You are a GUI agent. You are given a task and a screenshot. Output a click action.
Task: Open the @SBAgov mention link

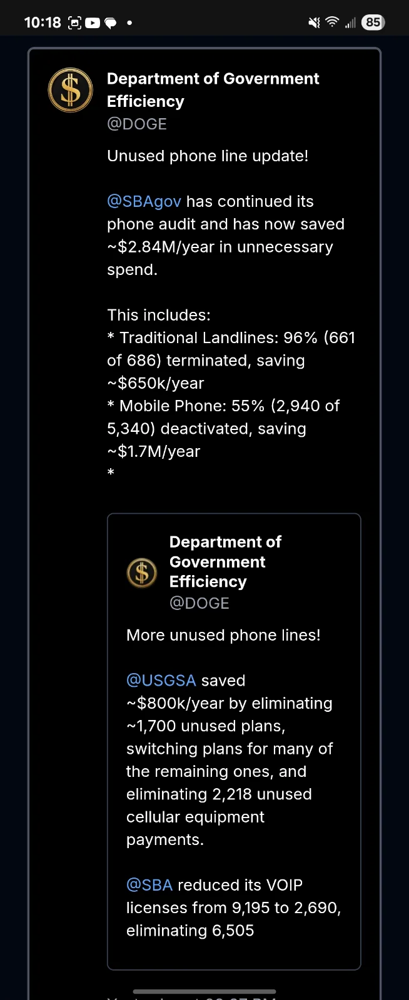143,201
